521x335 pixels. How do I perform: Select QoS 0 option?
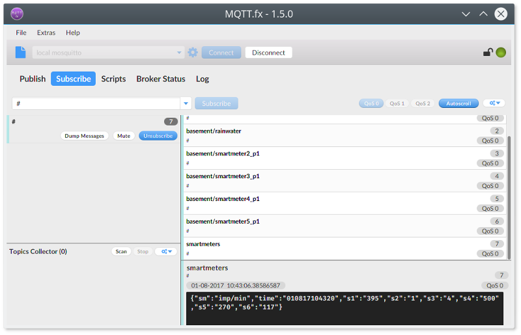click(x=371, y=103)
